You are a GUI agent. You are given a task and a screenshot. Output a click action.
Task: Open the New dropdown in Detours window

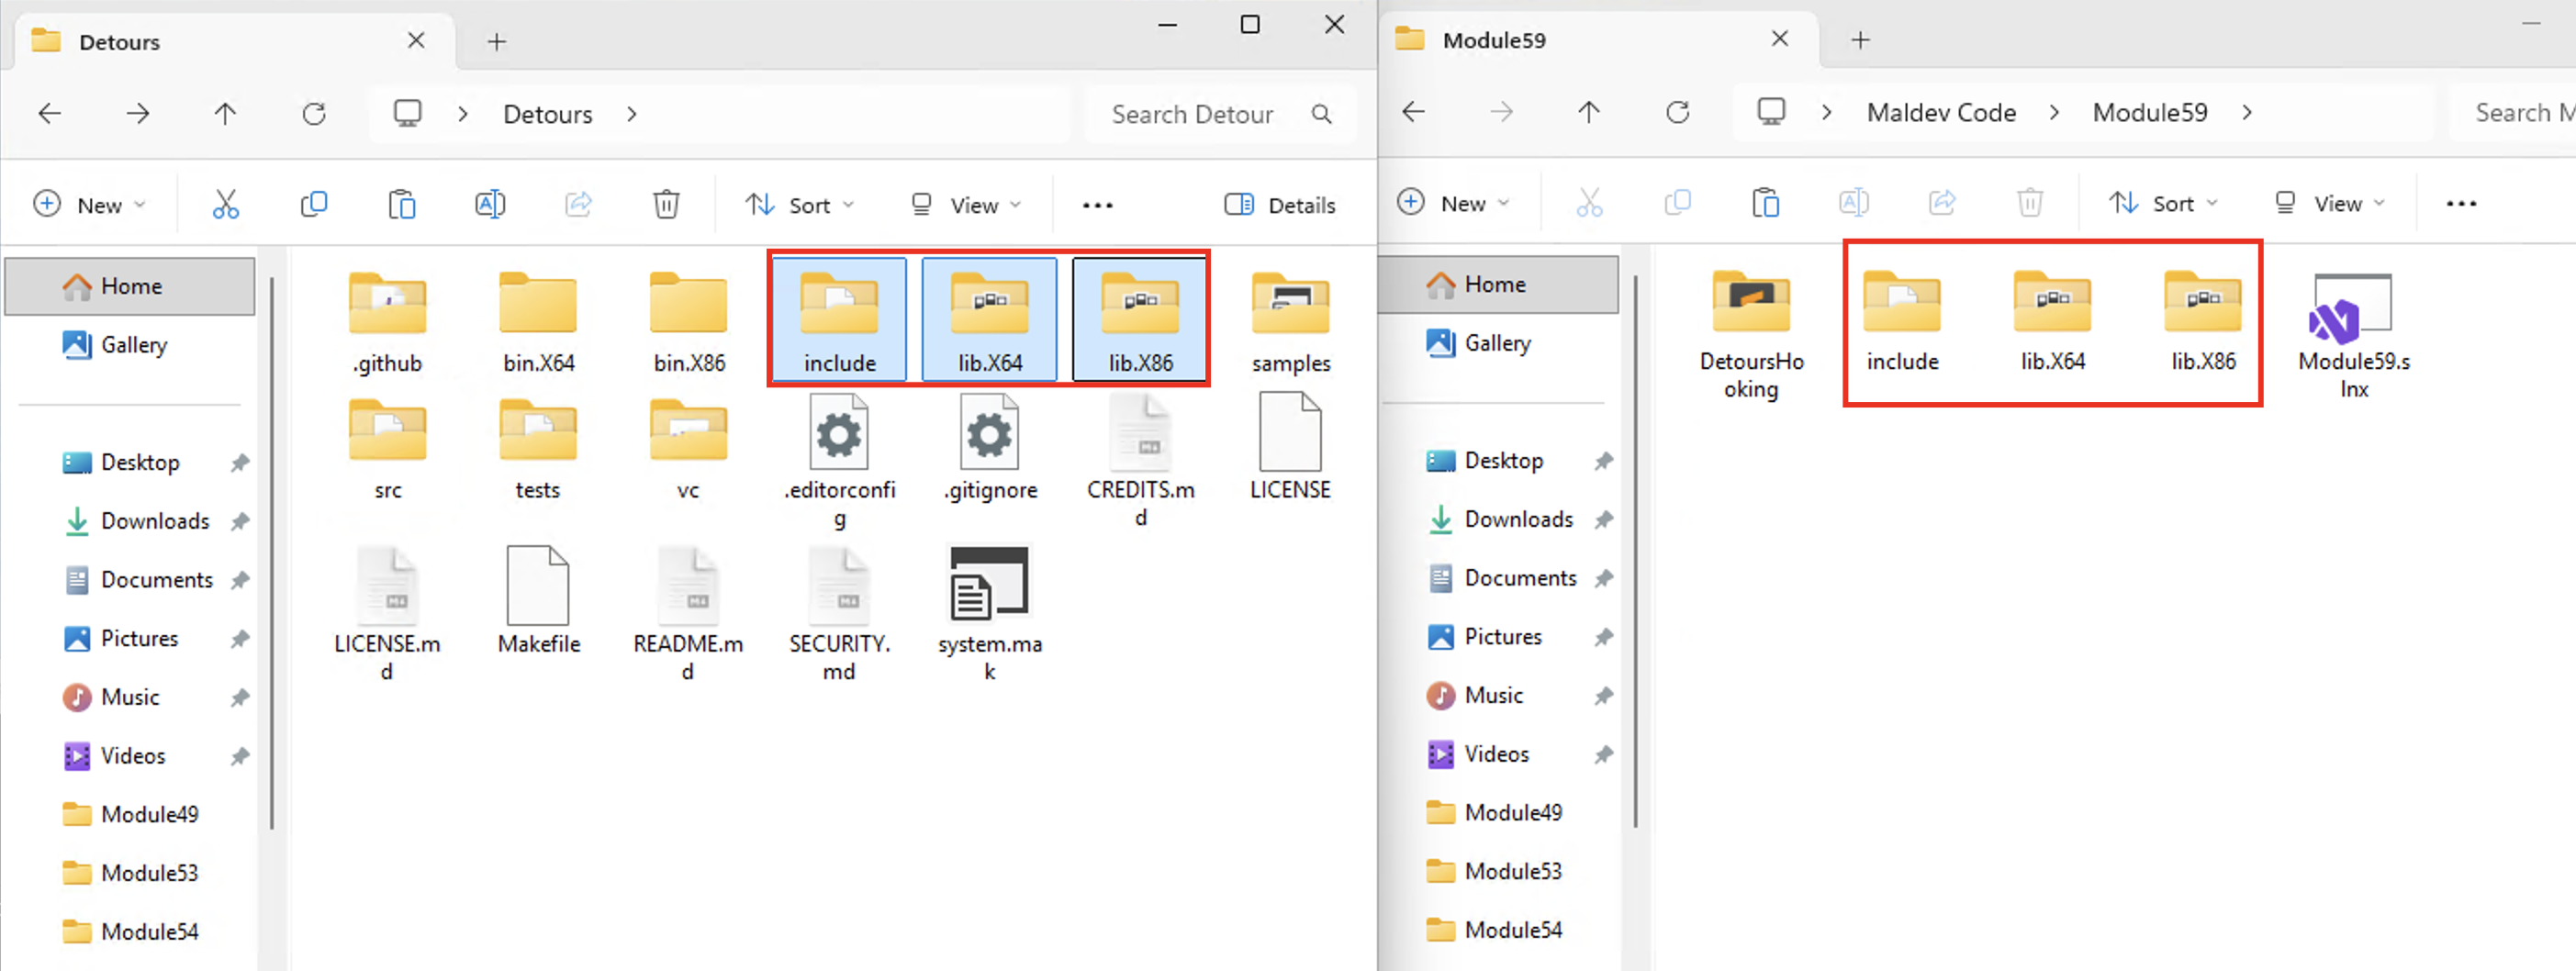pyautogui.click(x=90, y=205)
